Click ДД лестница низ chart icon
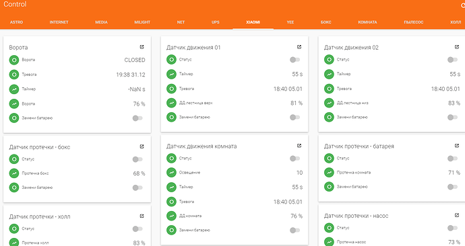 tap(329, 103)
